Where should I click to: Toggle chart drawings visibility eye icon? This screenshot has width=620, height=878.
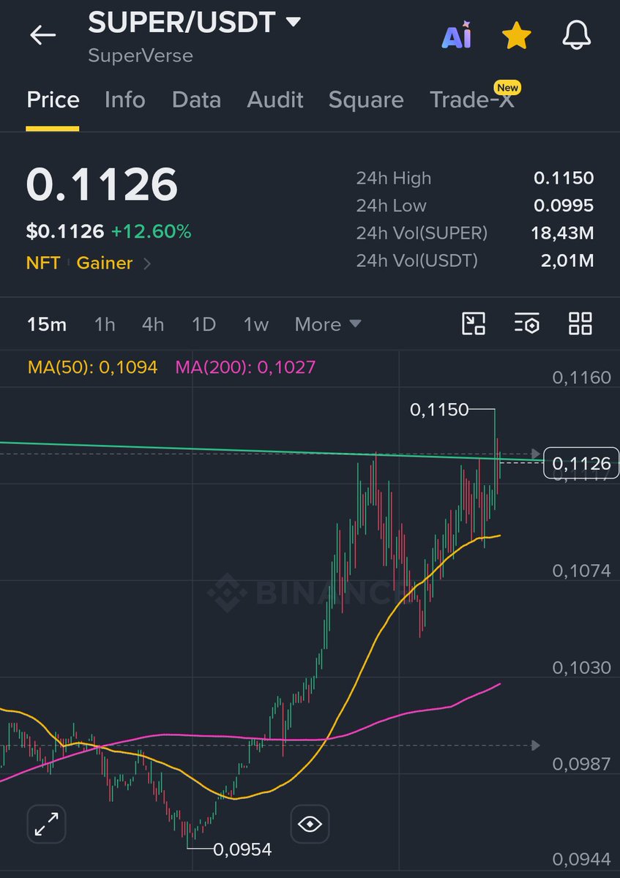point(310,824)
